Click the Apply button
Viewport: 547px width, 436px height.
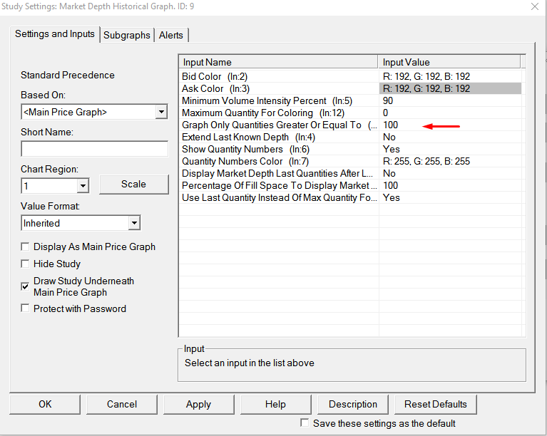pos(198,404)
